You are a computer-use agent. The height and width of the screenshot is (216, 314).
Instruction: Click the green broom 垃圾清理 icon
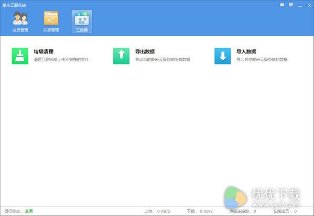pos(20,56)
